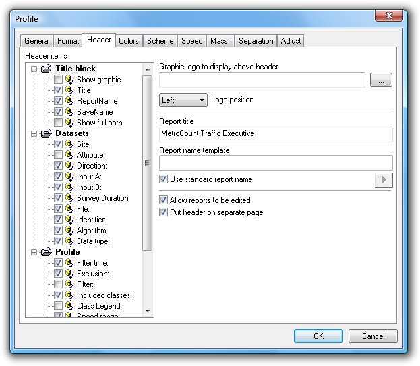Open the Scheme tab

[160, 41]
